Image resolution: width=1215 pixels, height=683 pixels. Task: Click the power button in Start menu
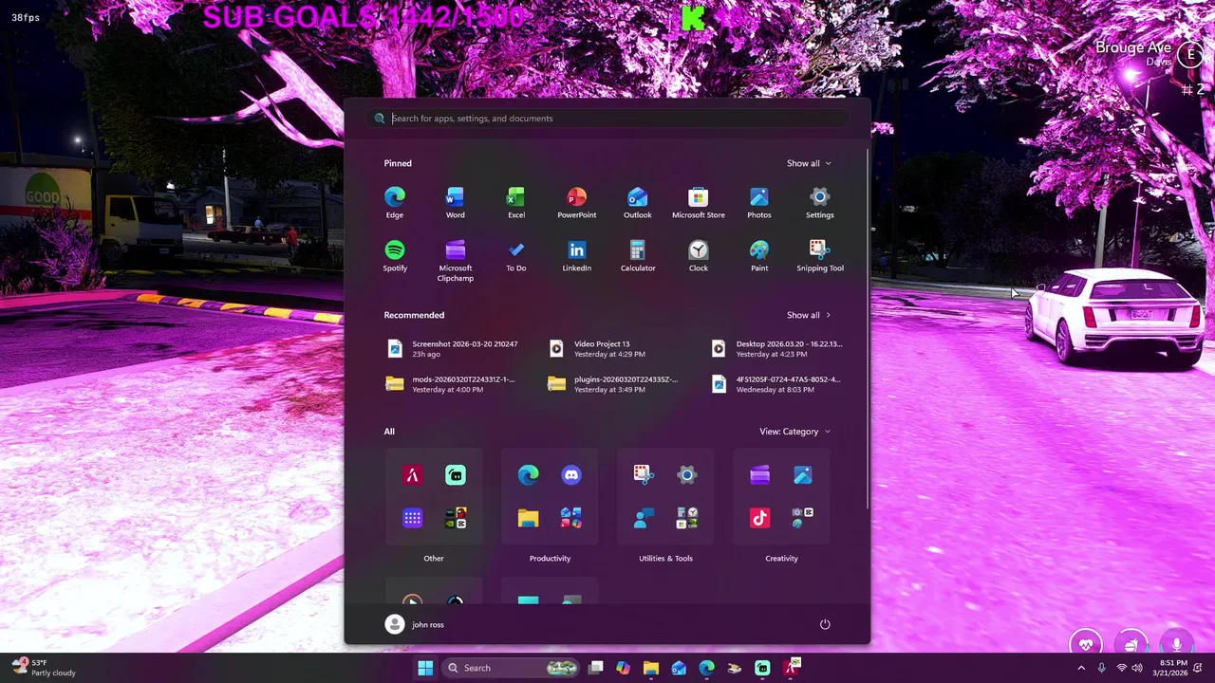pos(825,624)
